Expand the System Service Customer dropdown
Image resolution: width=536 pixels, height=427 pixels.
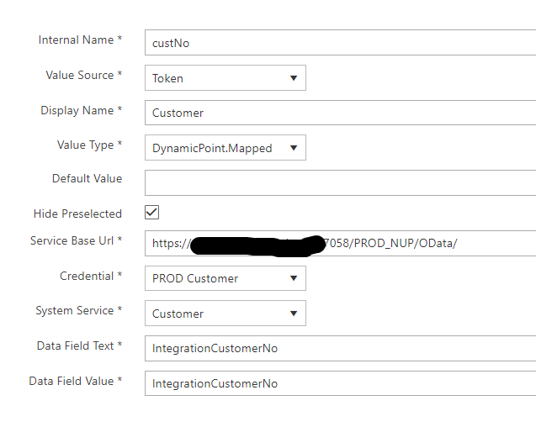(x=225, y=314)
